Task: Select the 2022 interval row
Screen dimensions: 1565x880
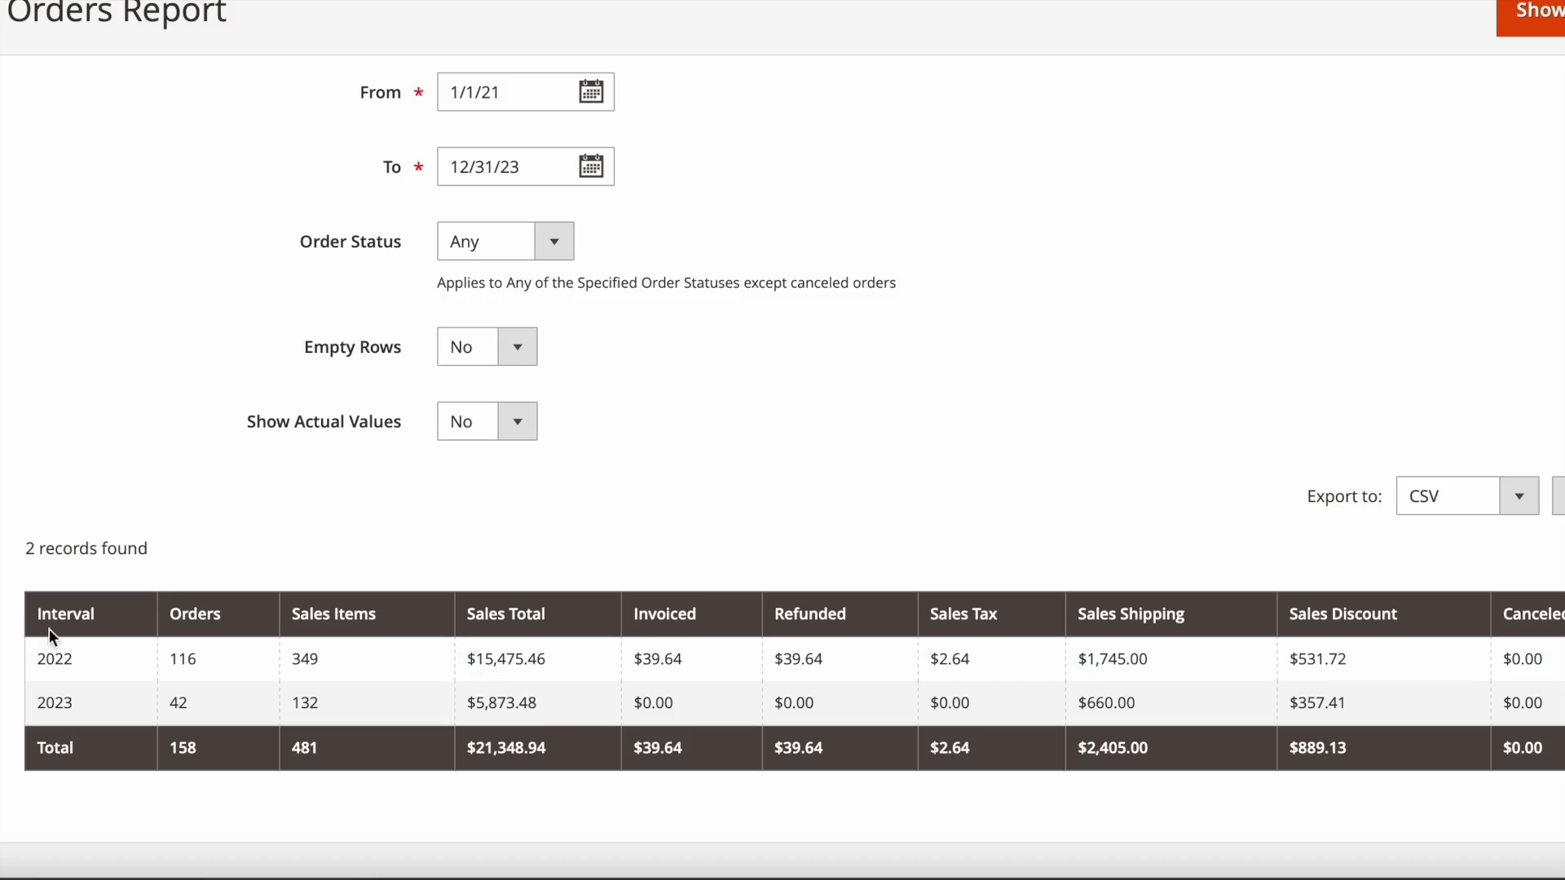Action: coord(55,659)
